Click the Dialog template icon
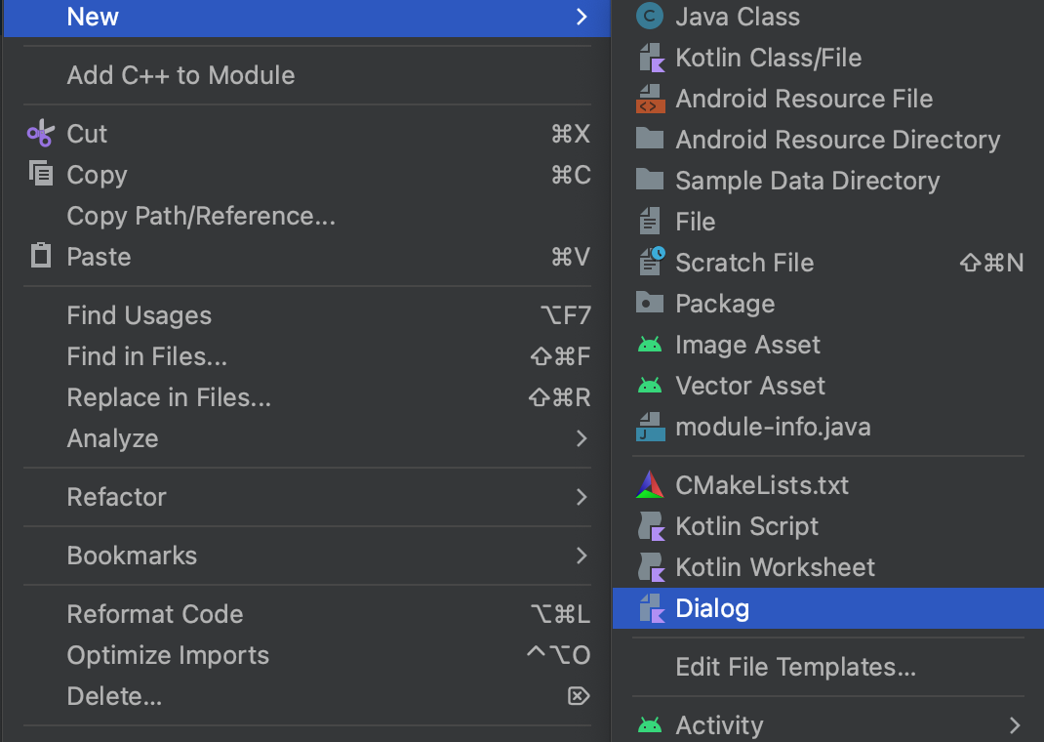Screen dimensions: 1044x742 coord(651,608)
